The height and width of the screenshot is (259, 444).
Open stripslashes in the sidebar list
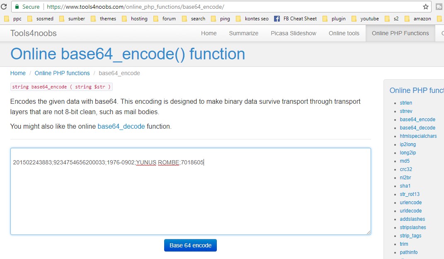[x=413, y=227]
